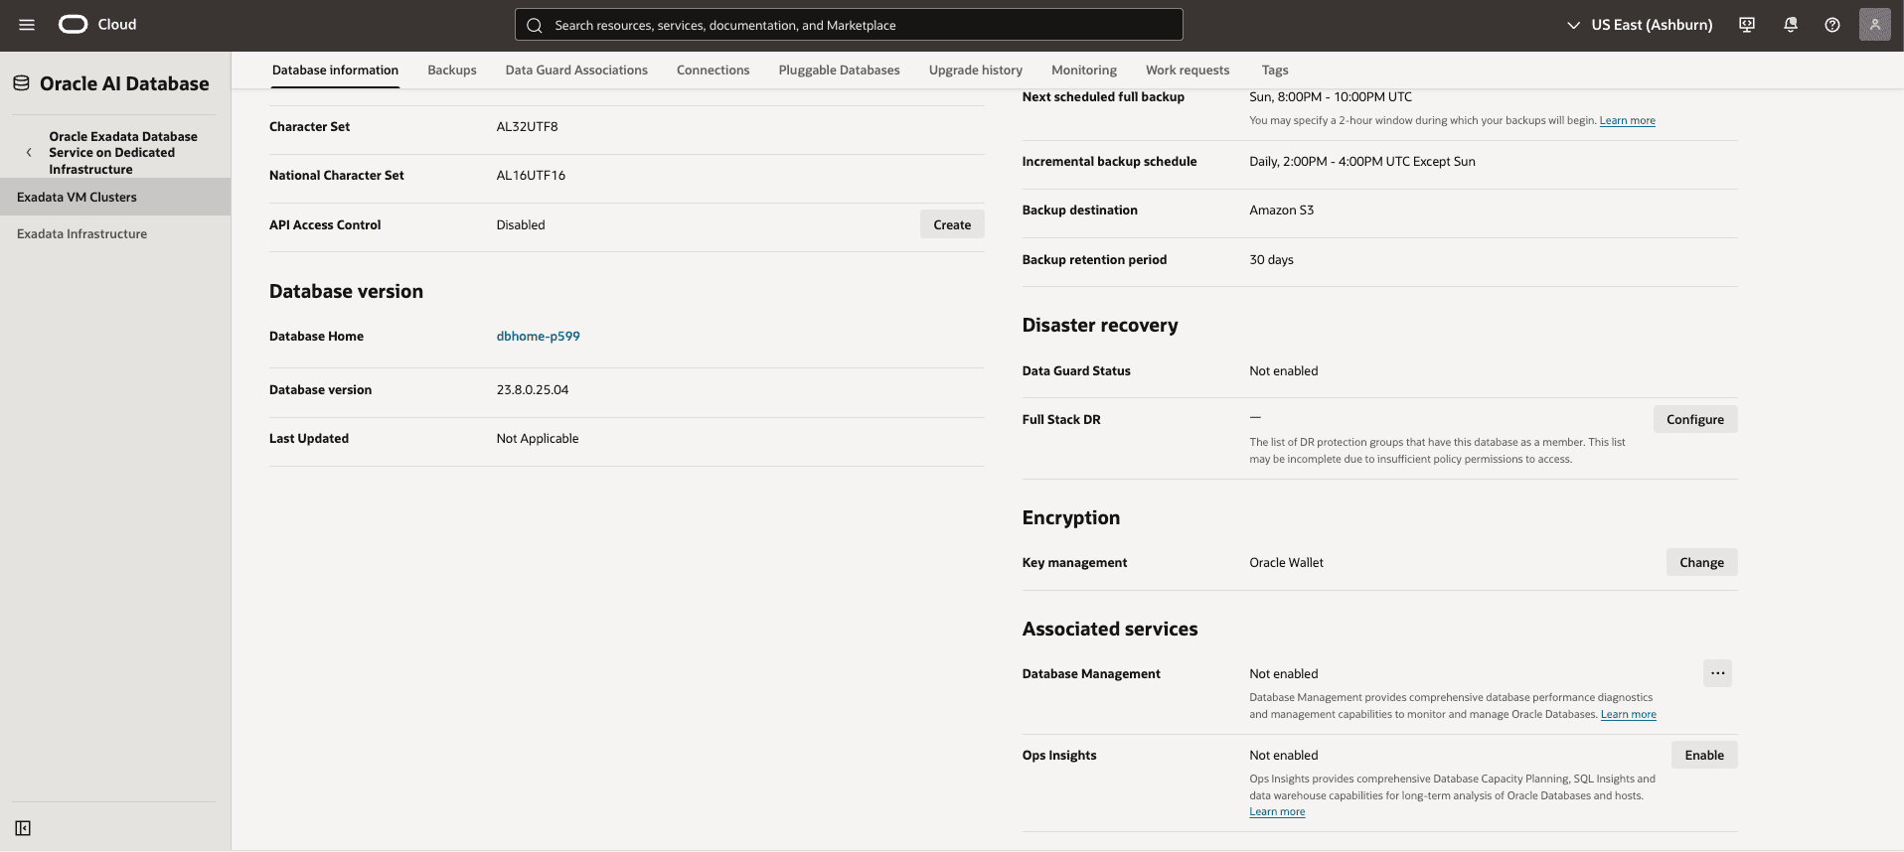Viewport: 1904px width, 852px height.
Task: Click the database icon beside Oracle AI Database
Action: point(21,83)
